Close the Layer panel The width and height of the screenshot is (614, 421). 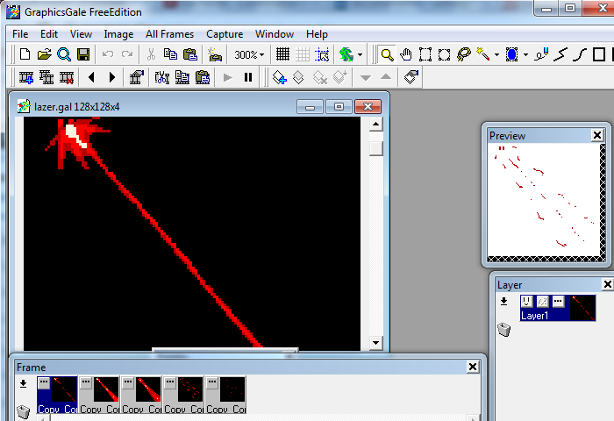(x=607, y=284)
